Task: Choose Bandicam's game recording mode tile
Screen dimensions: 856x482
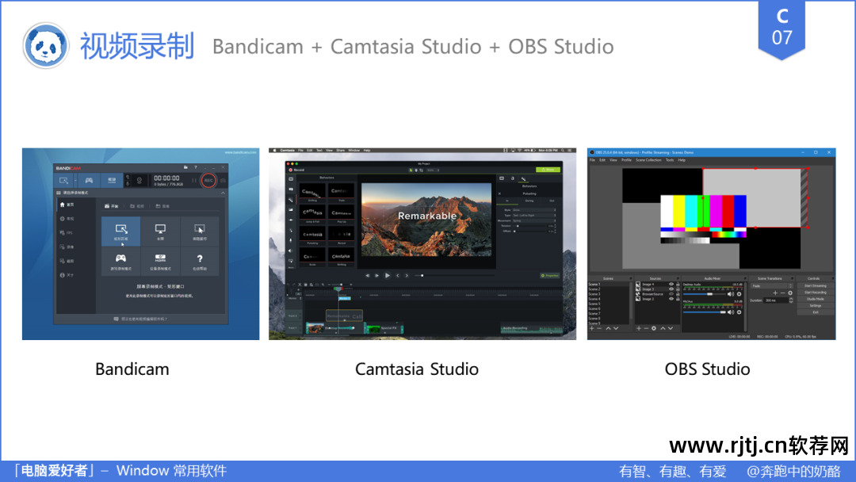Action: pos(120,261)
